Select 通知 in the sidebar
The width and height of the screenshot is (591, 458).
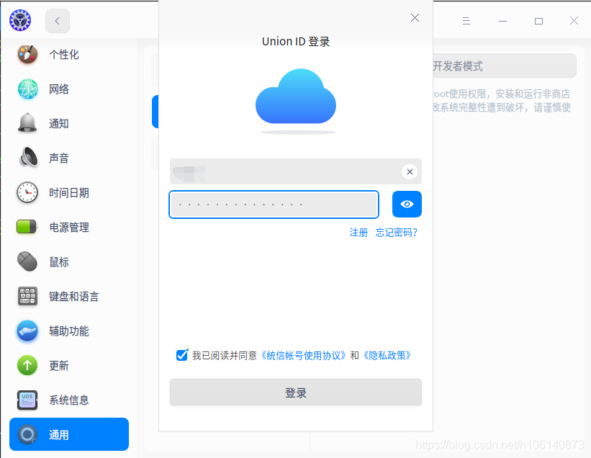tap(59, 123)
